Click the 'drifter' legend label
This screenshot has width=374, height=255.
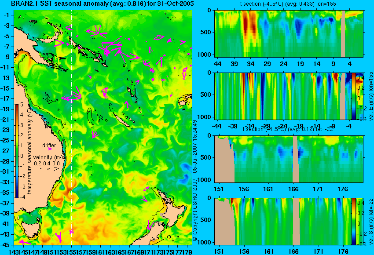49,146
